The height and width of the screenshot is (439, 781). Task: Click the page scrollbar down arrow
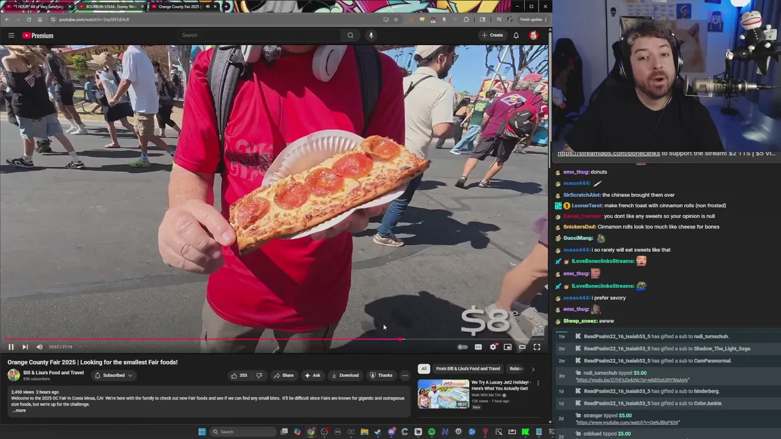[550, 421]
